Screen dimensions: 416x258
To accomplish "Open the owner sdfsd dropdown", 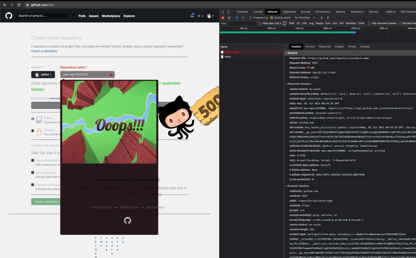I will point(43,75).
